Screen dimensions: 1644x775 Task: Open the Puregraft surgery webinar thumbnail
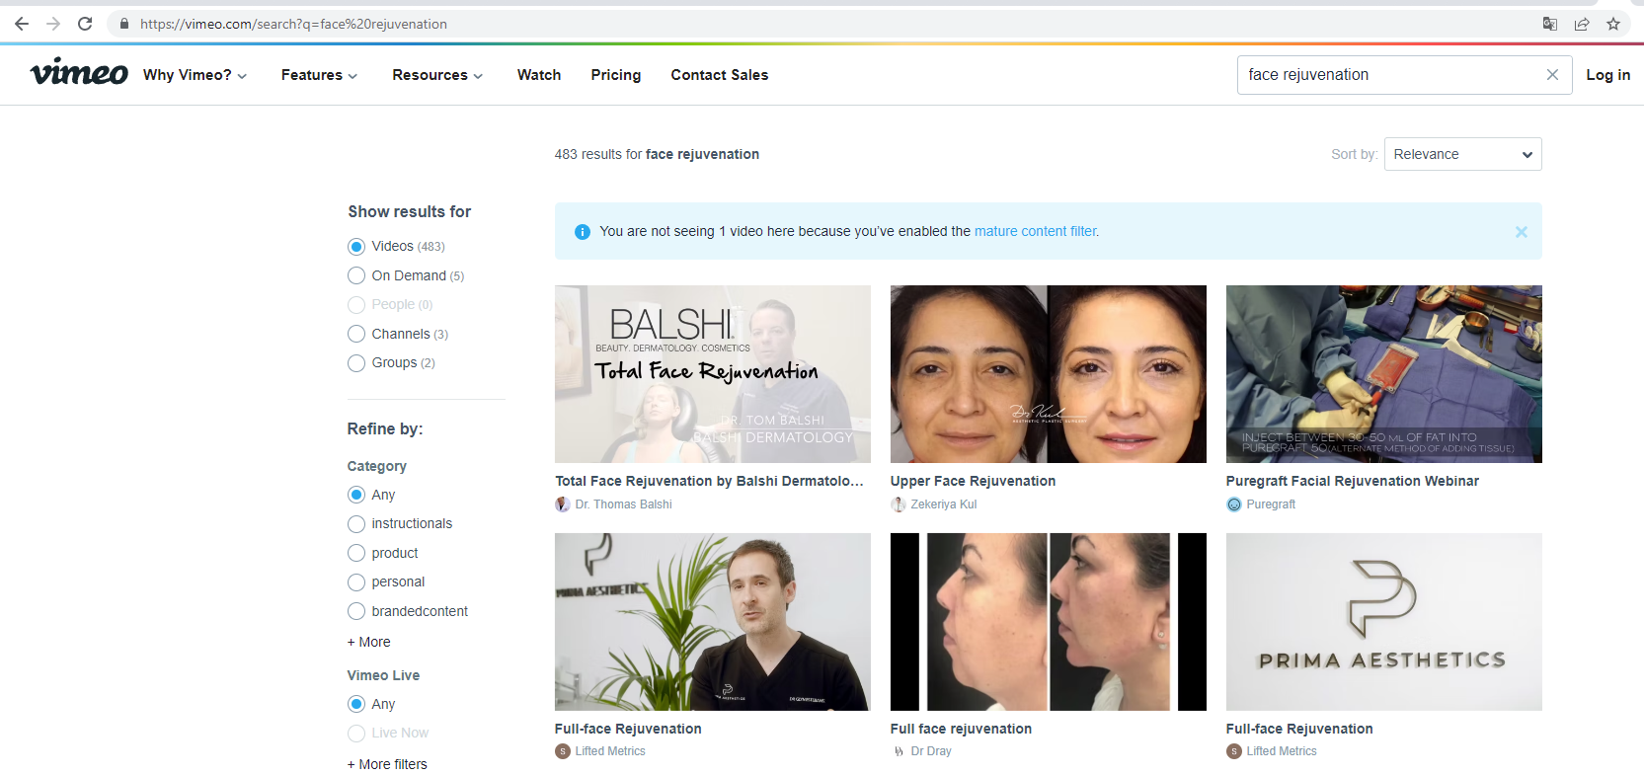coord(1384,374)
